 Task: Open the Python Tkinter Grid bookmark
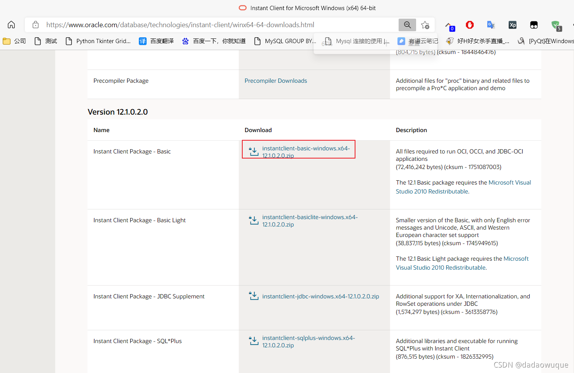click(x=98, y=41)
